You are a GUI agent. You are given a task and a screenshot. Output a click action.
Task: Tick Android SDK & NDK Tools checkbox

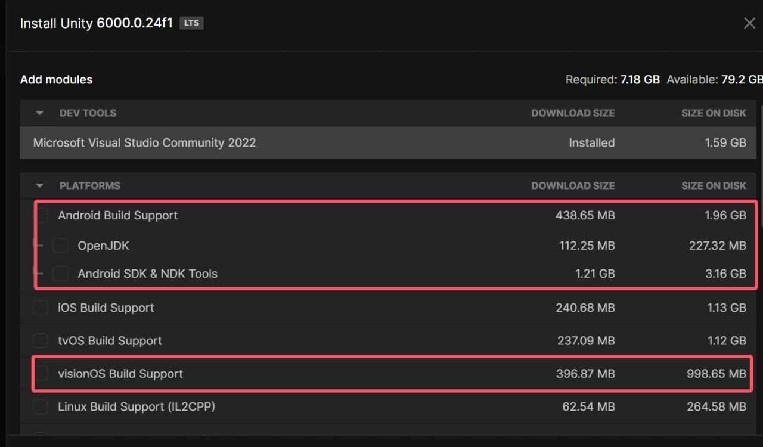(x=60, y=274)
